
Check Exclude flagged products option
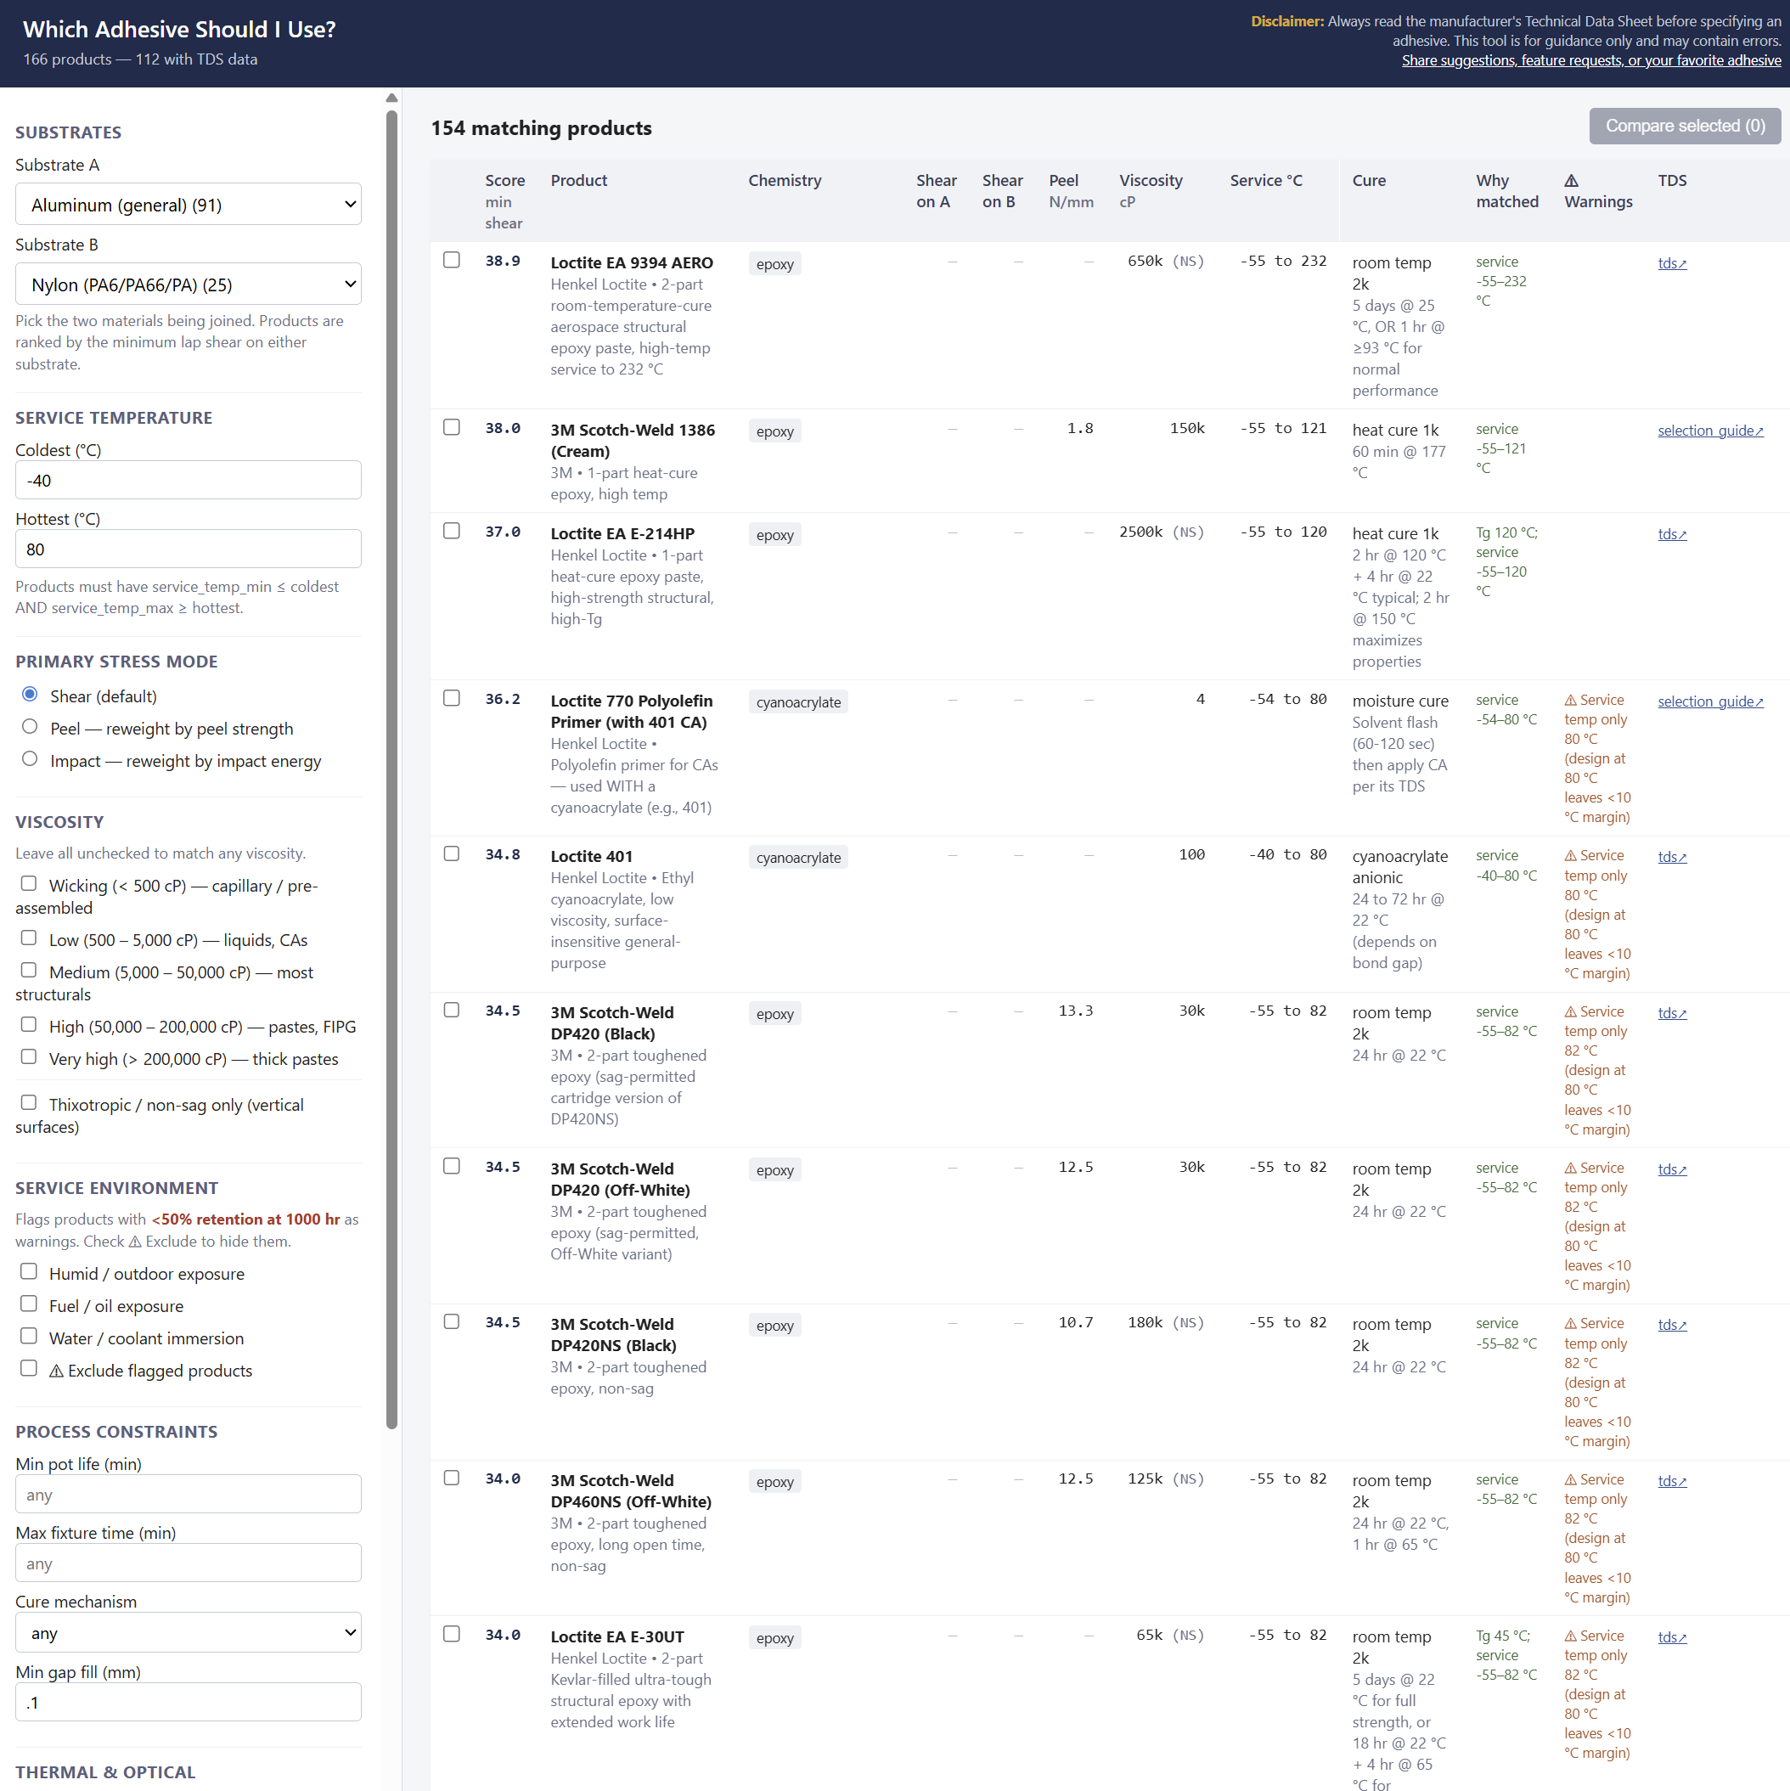(30, 1368)
